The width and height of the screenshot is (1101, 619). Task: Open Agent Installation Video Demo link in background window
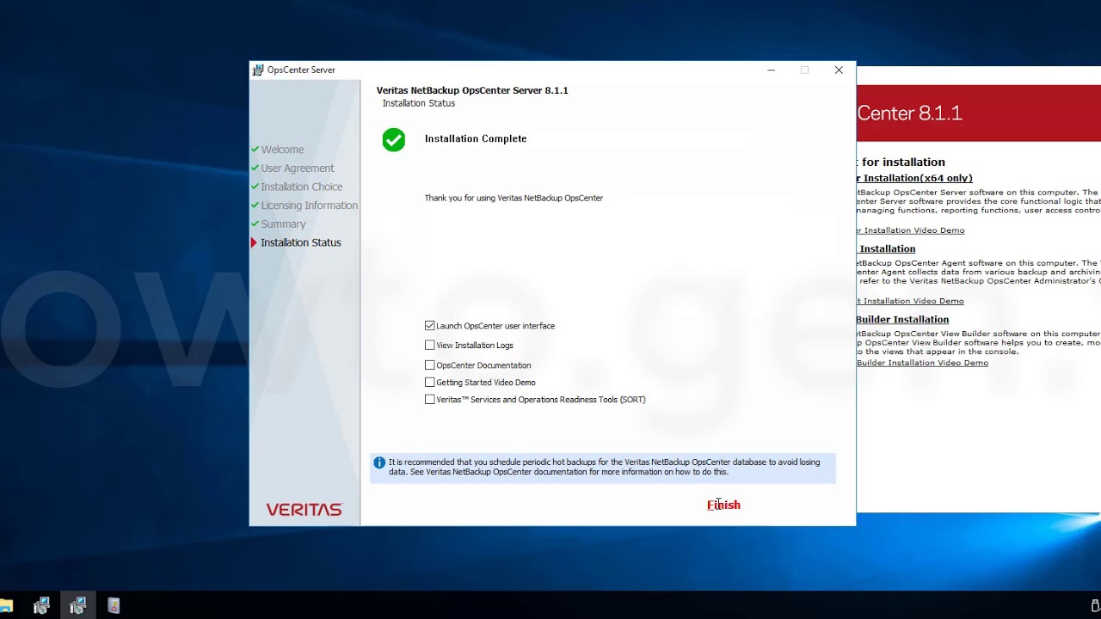[x=910, y=301]
